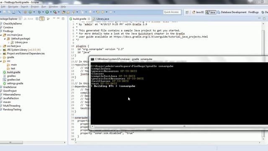The width and height of the screenshot is (268, 151).
Task: Open the Window menu
Action: (53, 7)
